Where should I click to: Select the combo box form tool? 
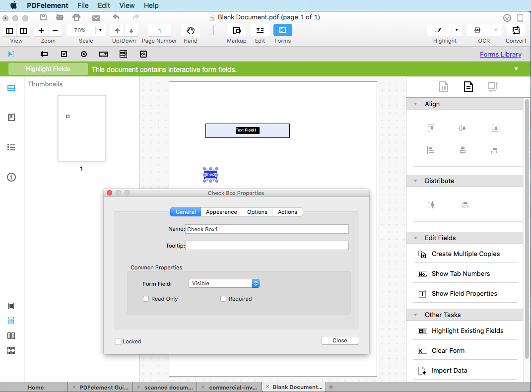coord(104,54)
